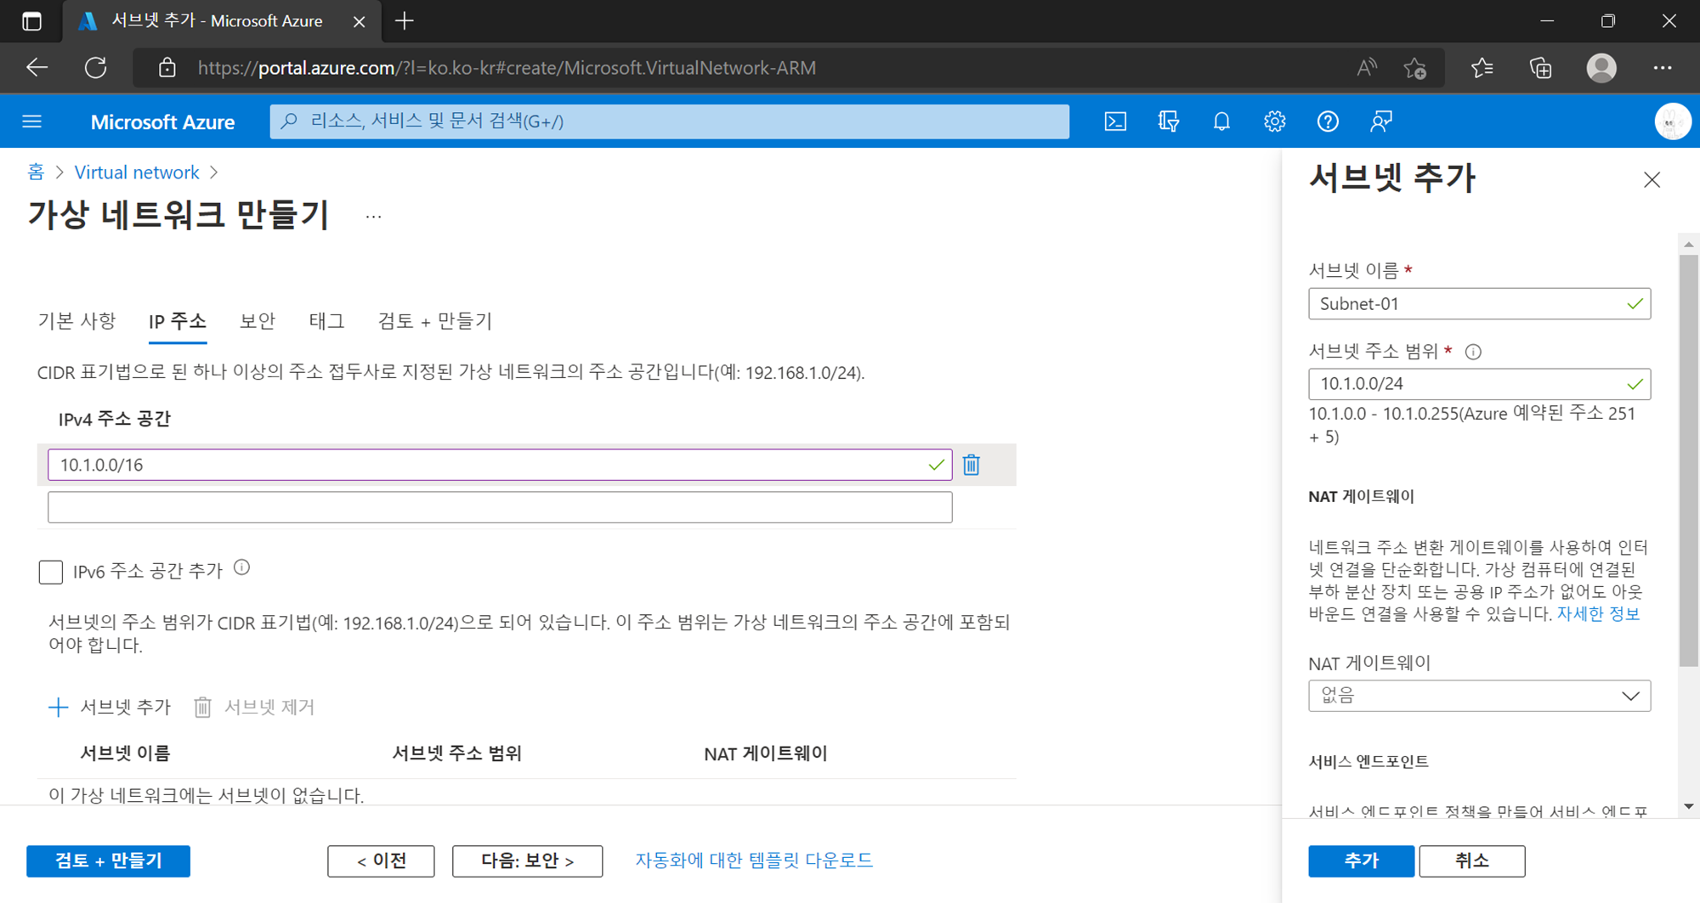The width and height of the screenshot is (1700, 903).
Task: Click the browser address bar URL
Action: pyautogui.click(x=507, y=68)
